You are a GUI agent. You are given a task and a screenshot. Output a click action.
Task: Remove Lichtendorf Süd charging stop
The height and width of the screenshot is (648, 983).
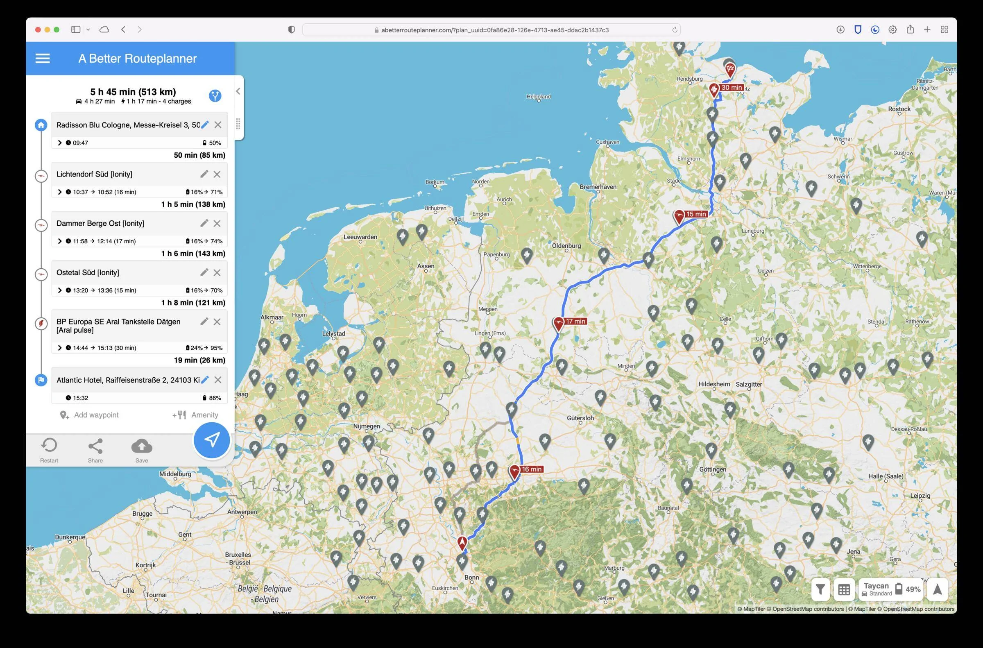pos(217,174)
